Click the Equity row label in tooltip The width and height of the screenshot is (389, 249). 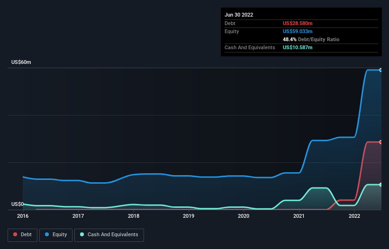pyautogui.click(x=232, y=31)
